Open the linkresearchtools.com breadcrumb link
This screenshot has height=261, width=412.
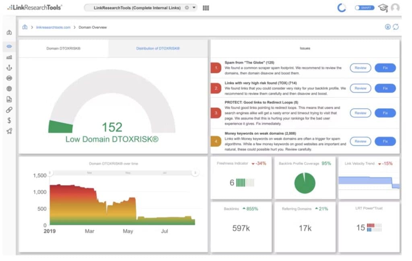pyautogui.click(x=53, y=27)
